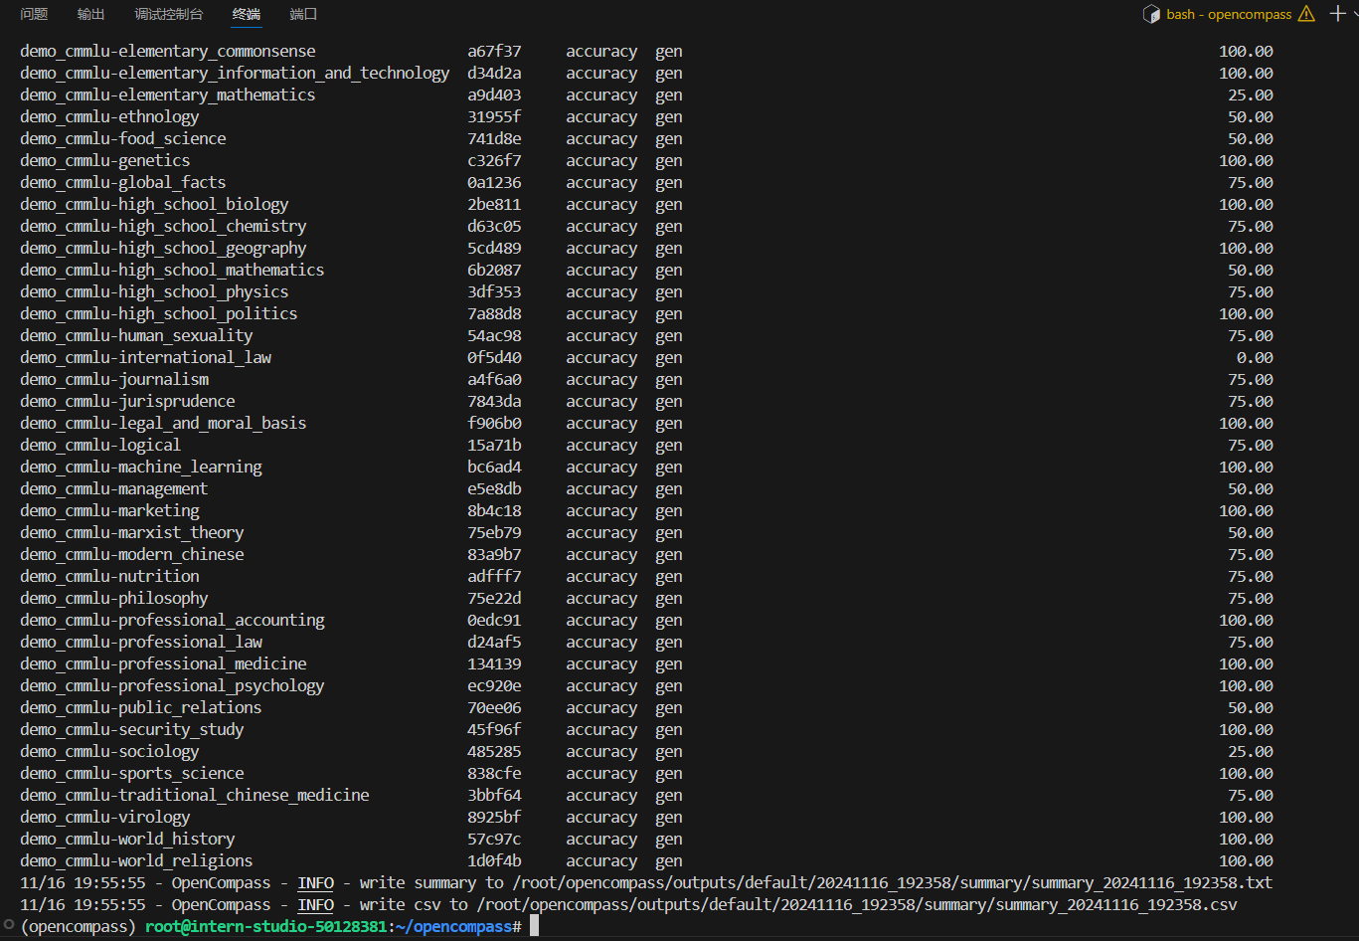Click 50.00 score in management row
Screen dimensions: 1359x941
tap(1251, 488)
